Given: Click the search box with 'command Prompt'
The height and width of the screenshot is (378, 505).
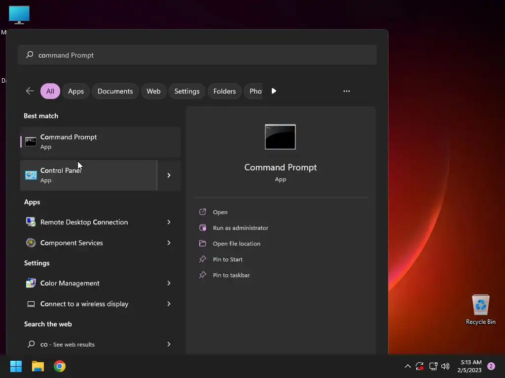Looking at the screenshot, I should 197,55.
